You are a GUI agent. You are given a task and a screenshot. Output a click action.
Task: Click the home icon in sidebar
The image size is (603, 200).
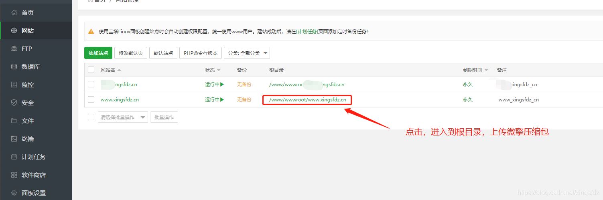click(14, 13)
